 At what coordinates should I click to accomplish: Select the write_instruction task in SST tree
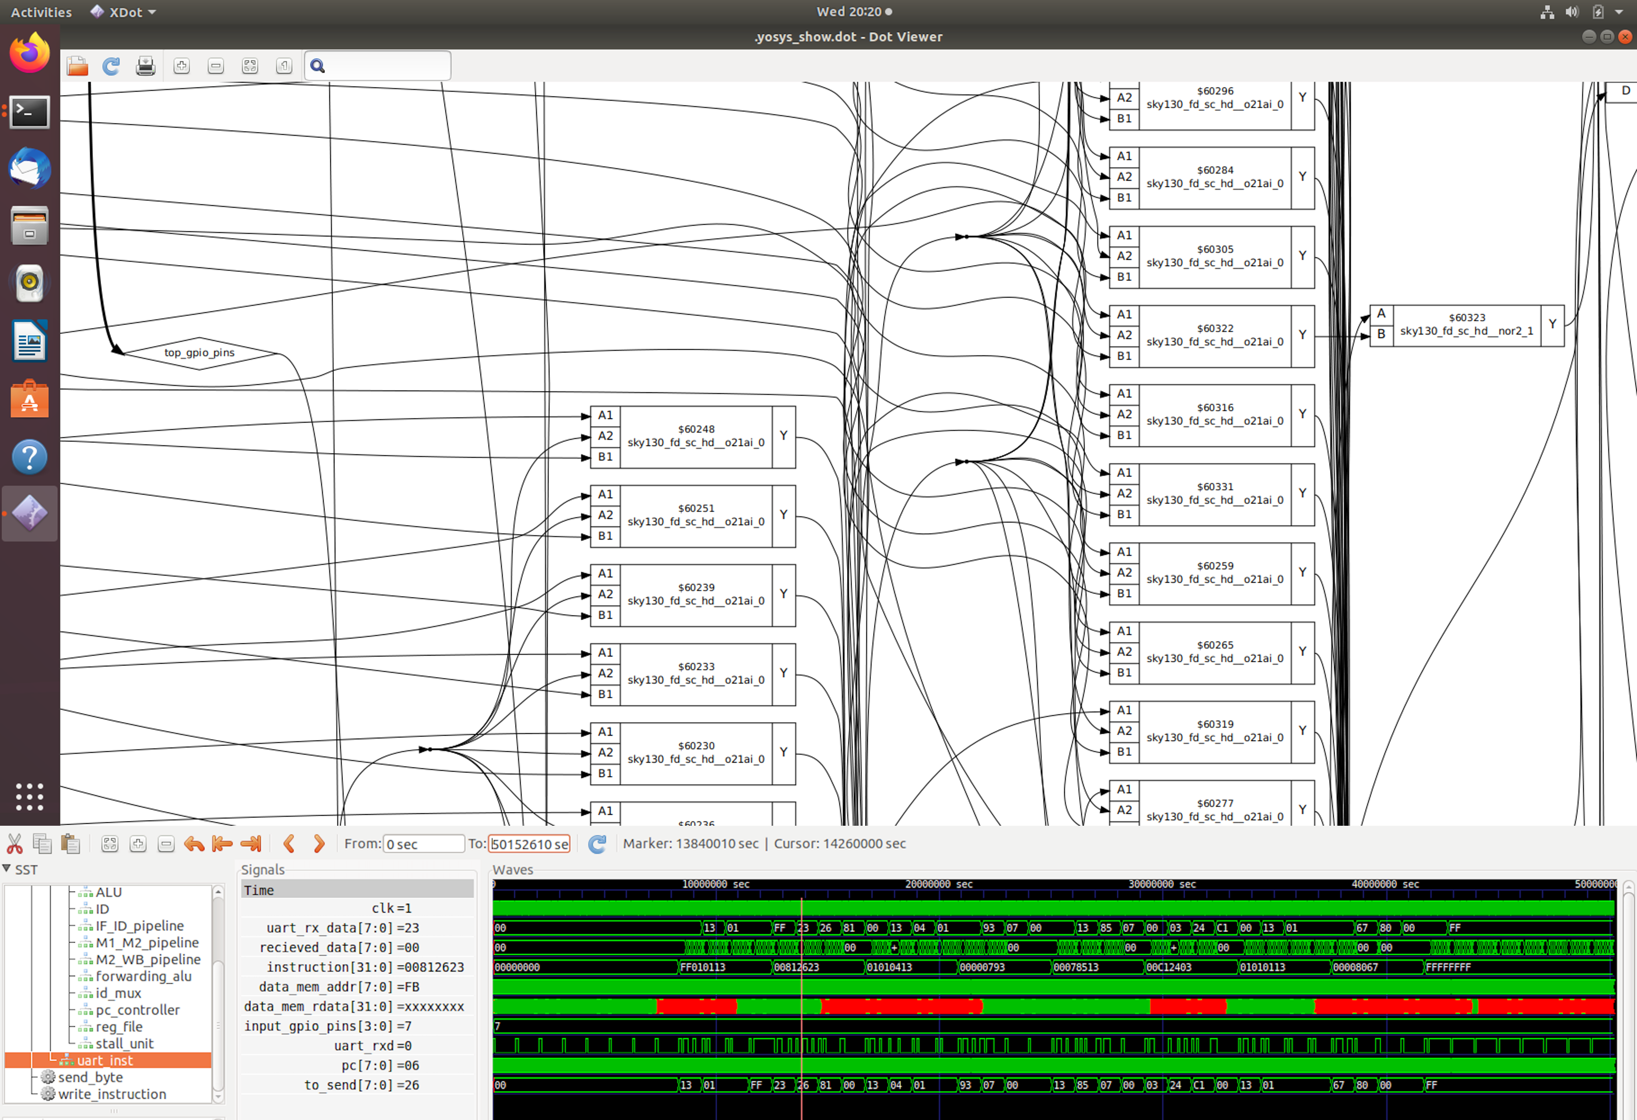click(111, 1094)
